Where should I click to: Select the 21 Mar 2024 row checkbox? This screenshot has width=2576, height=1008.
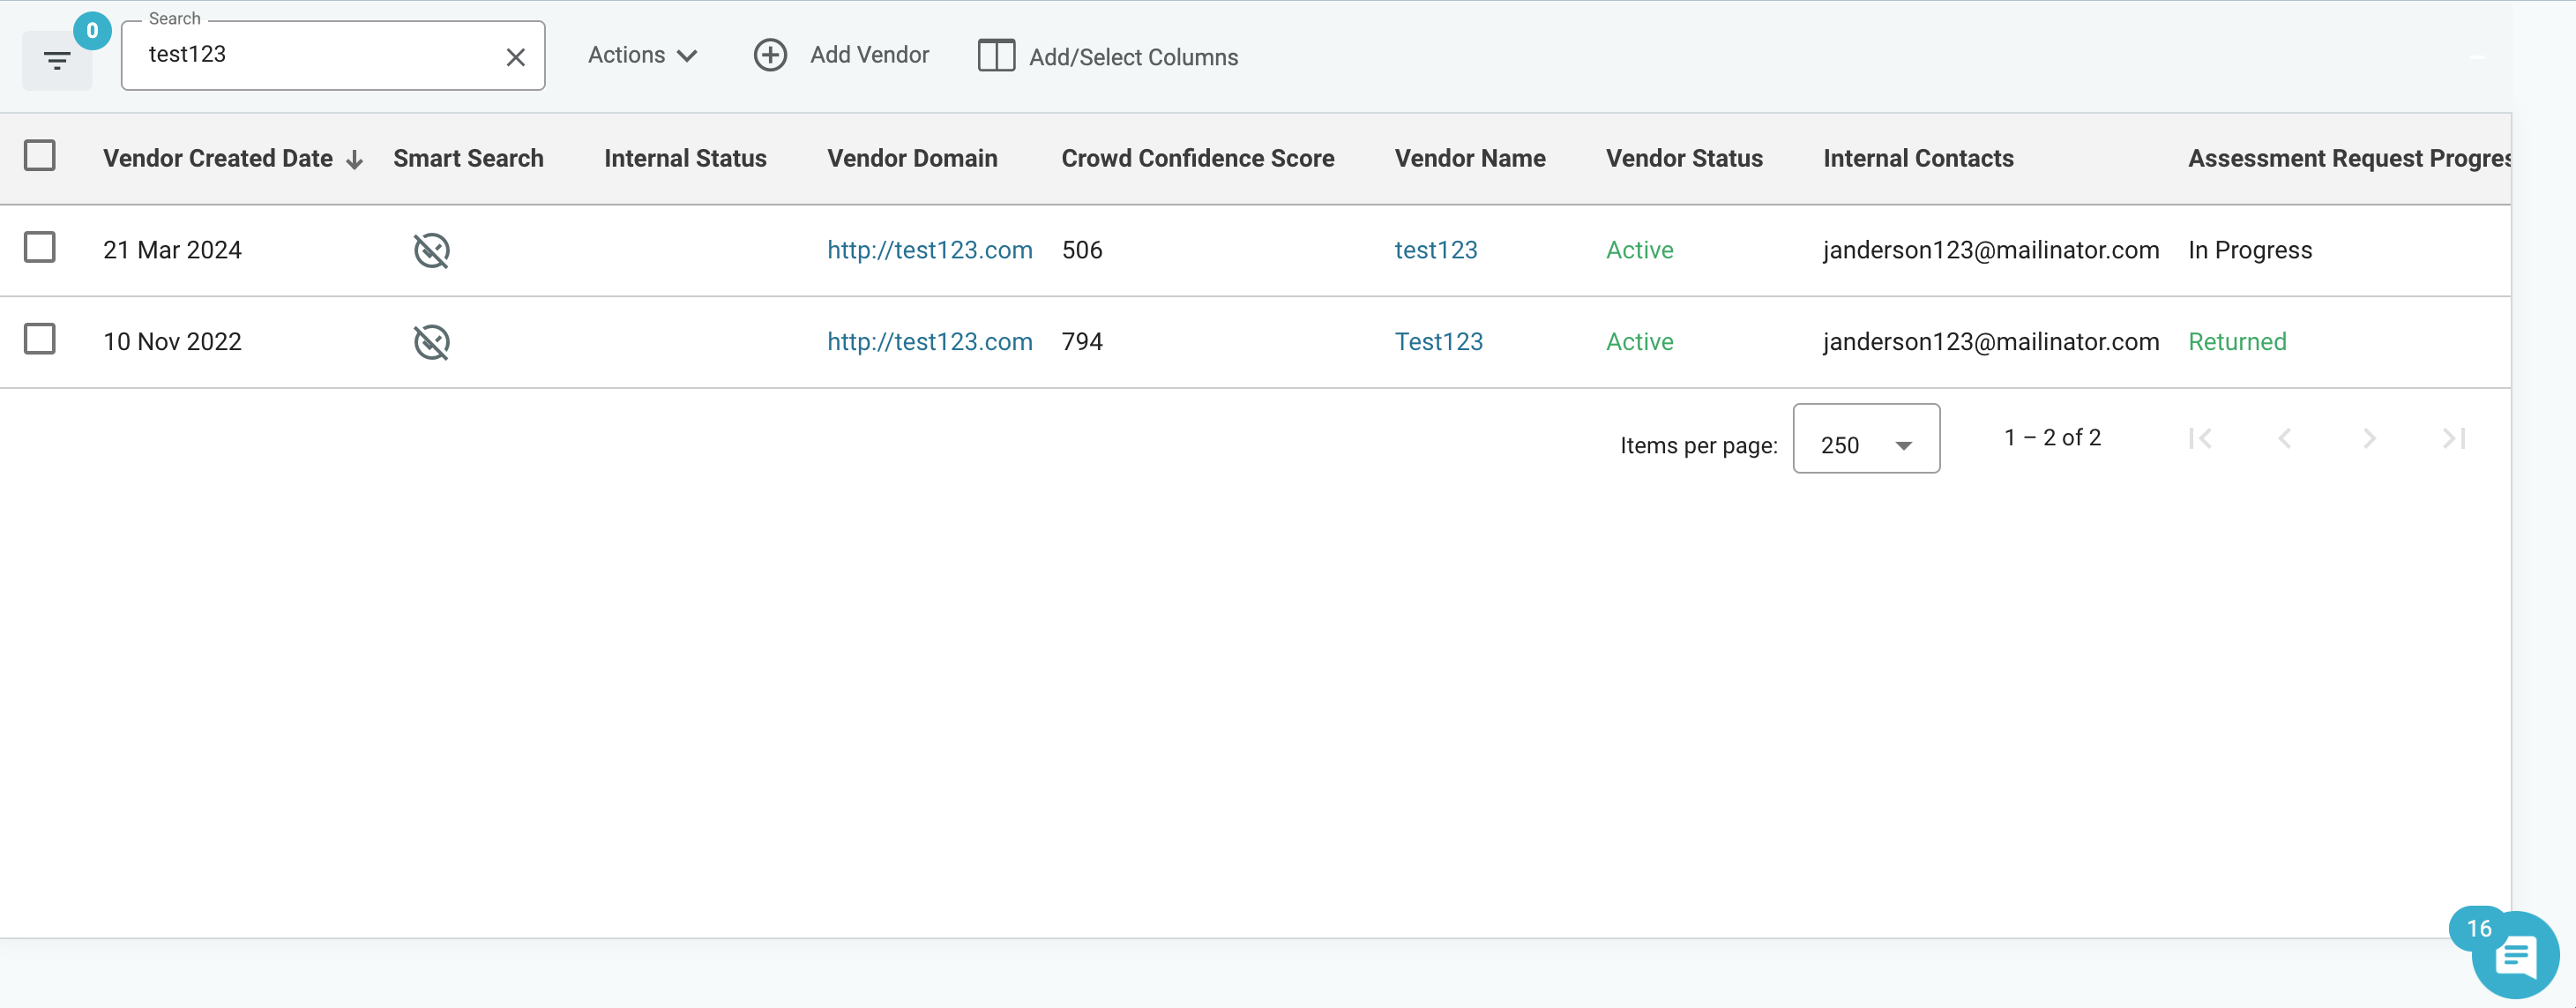coord(40,248)
